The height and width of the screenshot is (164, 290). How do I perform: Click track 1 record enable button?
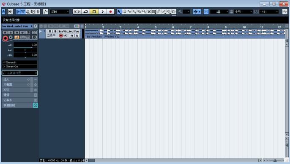tap(61, 36)
